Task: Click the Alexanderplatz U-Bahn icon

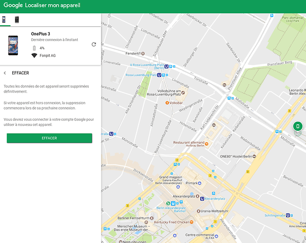Action: 202,199
